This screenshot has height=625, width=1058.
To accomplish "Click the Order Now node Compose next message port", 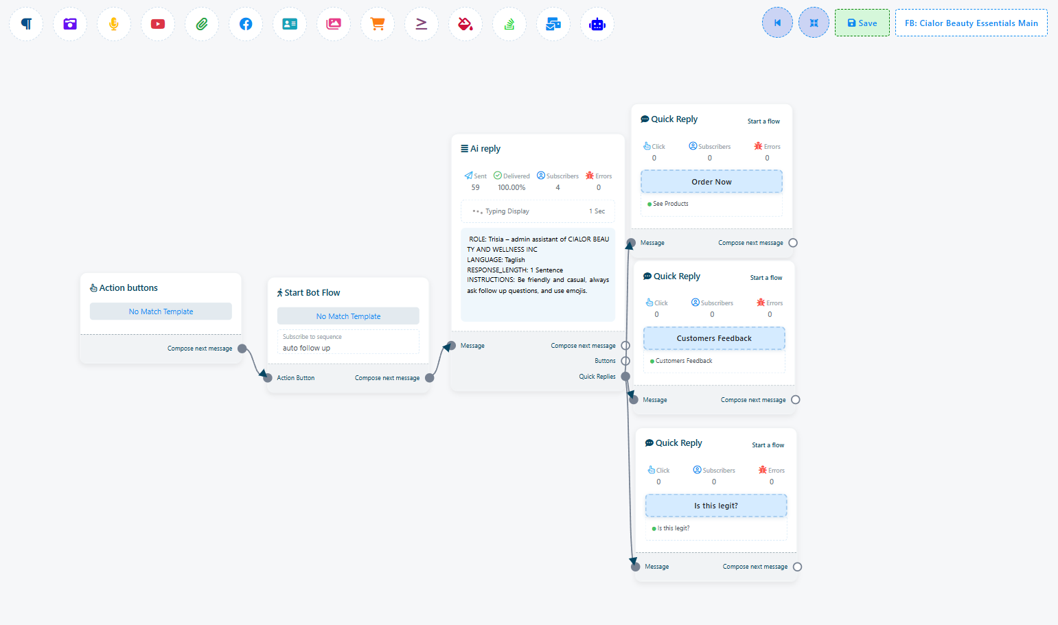I will pos(793,243).
